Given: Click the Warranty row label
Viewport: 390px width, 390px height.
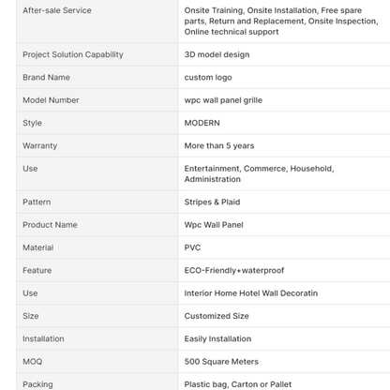Looking at the screenshot, I should 39,145.
